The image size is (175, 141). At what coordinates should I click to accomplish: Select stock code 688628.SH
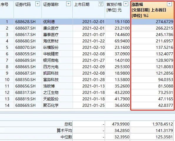(25, 22)
